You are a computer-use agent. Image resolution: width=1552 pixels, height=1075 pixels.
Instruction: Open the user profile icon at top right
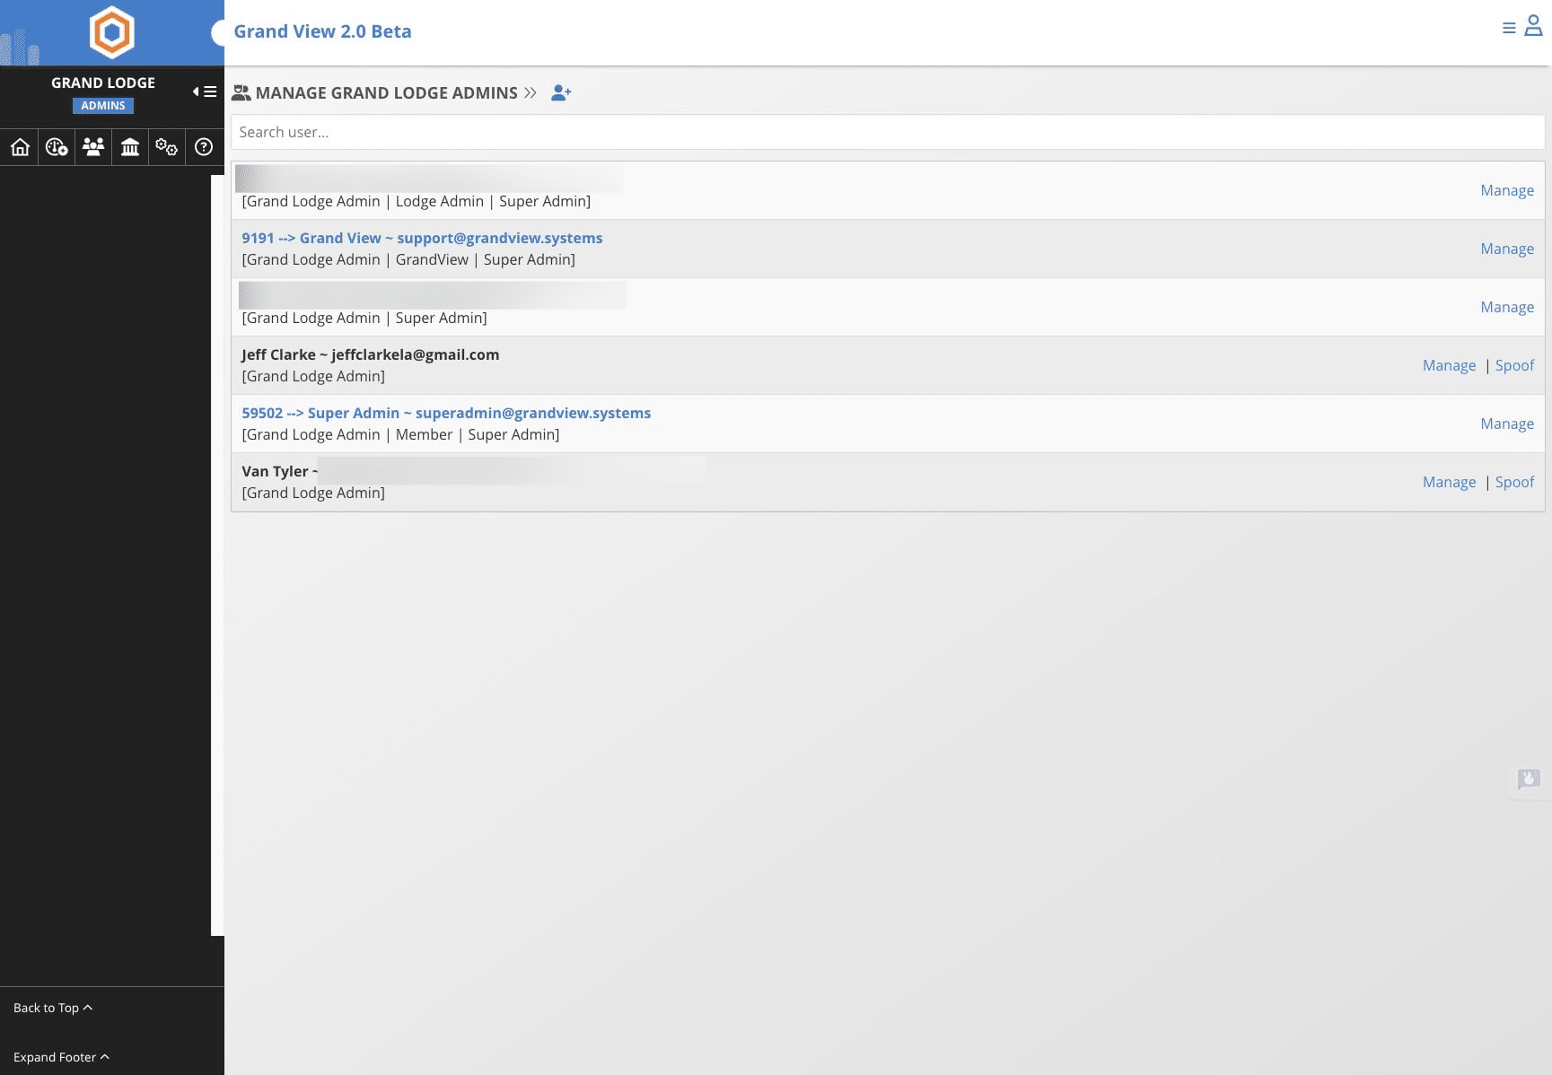(1533, 26)
